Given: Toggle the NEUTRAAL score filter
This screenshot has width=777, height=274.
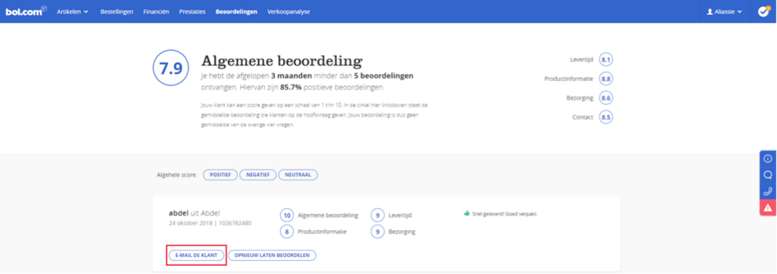Looking at the screenshot, I should point(297,175).
